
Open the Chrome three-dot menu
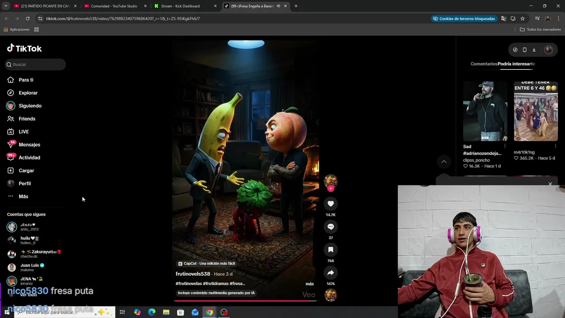pyautogui.click(x=558, y=19)
